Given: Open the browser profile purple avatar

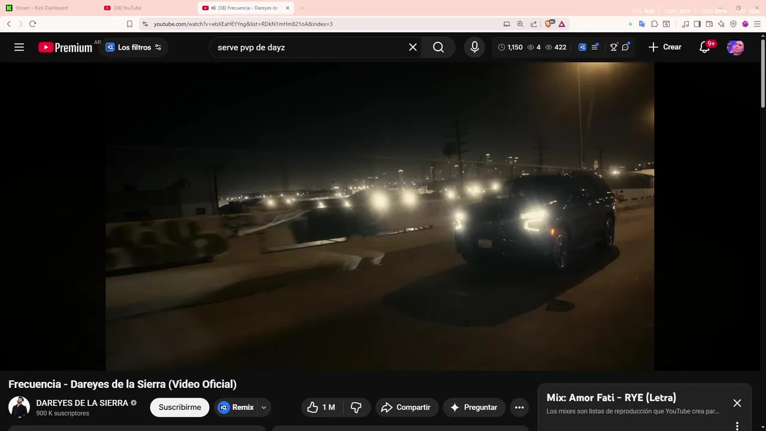Looking at the screenshot, I should [745, 24].
